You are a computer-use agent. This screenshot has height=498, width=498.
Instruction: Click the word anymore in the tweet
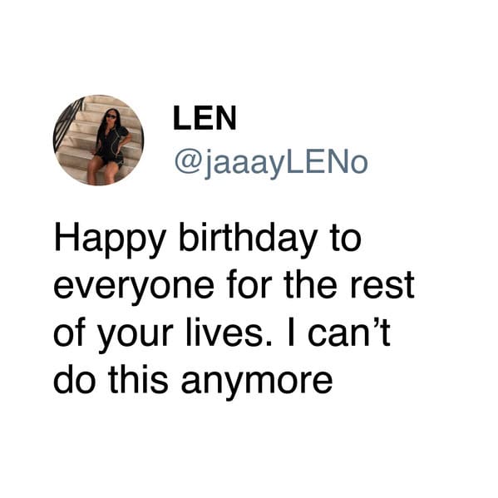(257, 382)
